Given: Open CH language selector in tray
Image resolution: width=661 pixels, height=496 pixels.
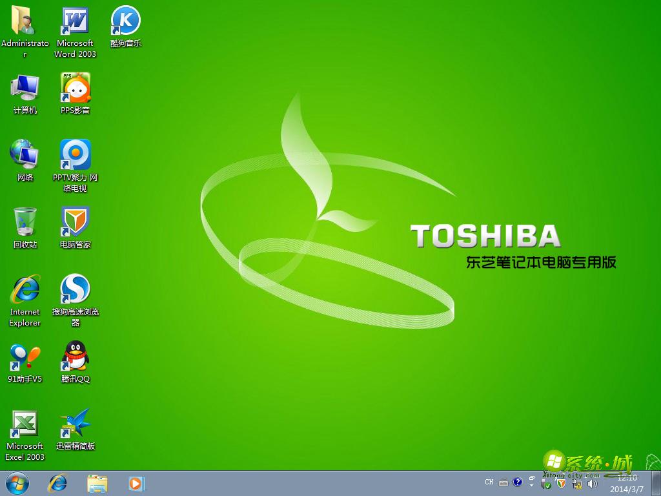Looking at the screenshot, I should [489, 482].
